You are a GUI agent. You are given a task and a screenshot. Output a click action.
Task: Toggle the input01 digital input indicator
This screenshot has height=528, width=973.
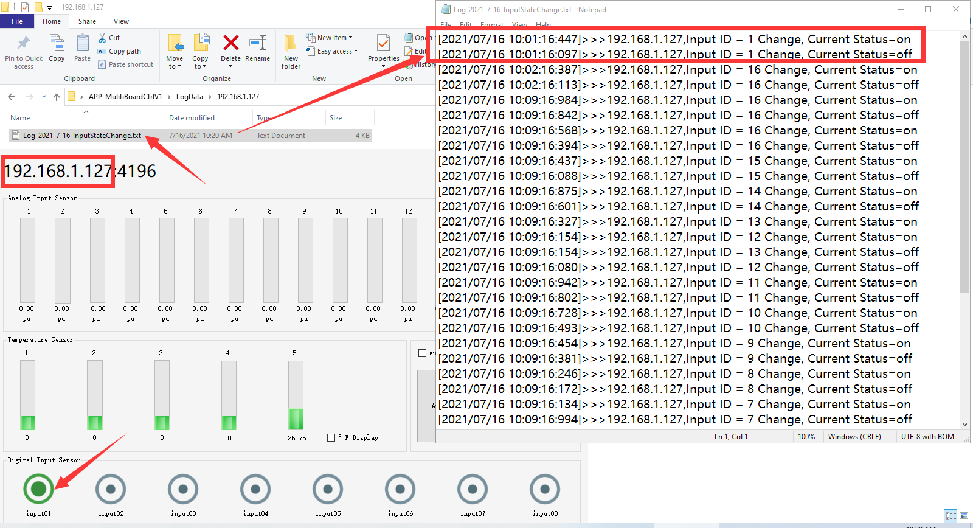click(38, 488)
